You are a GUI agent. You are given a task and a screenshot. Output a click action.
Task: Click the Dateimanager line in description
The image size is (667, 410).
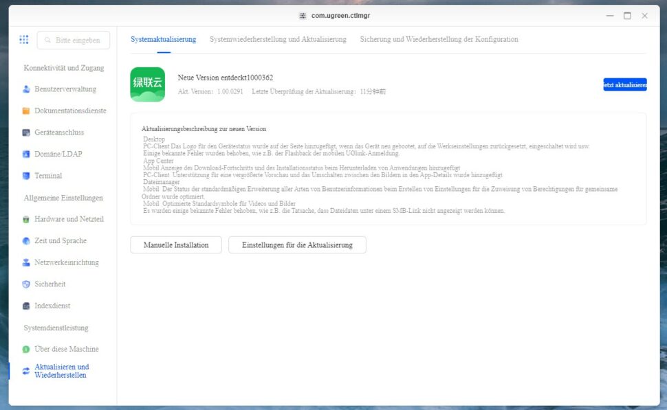[x=162, y=182]
